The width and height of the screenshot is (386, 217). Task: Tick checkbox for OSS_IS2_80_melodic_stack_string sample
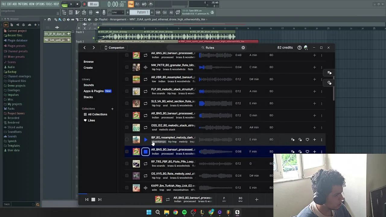pos(127,127)
